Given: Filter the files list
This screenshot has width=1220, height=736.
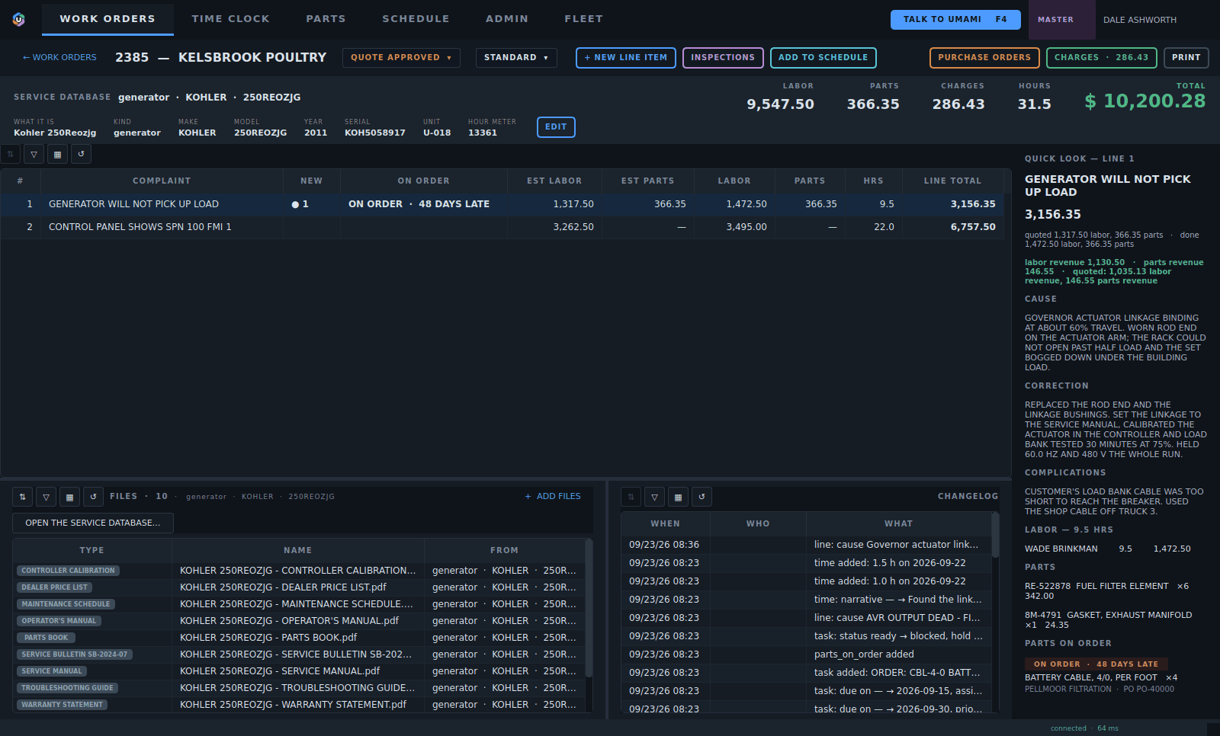Looking at the screenshot, I should 46,497.
